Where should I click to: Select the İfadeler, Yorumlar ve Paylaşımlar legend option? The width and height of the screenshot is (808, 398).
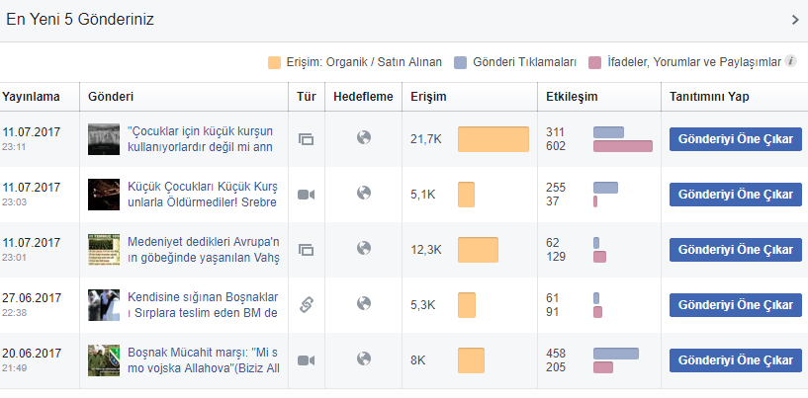[684, 62]
